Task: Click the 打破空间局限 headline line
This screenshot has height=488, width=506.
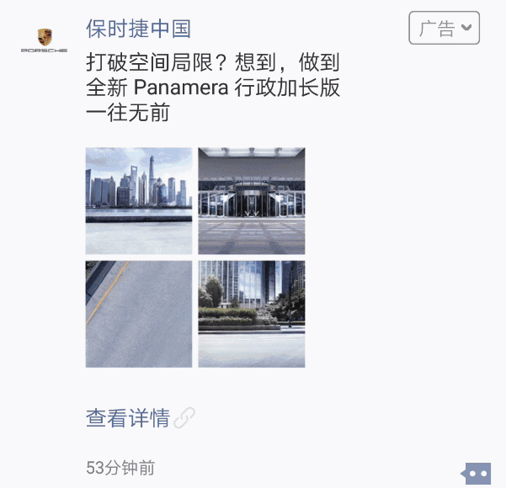Action: [213, 62]
